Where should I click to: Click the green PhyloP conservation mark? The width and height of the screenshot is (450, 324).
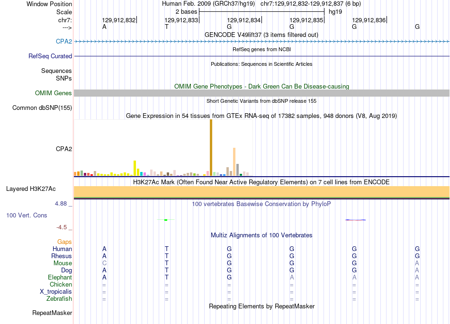(166, 220)
